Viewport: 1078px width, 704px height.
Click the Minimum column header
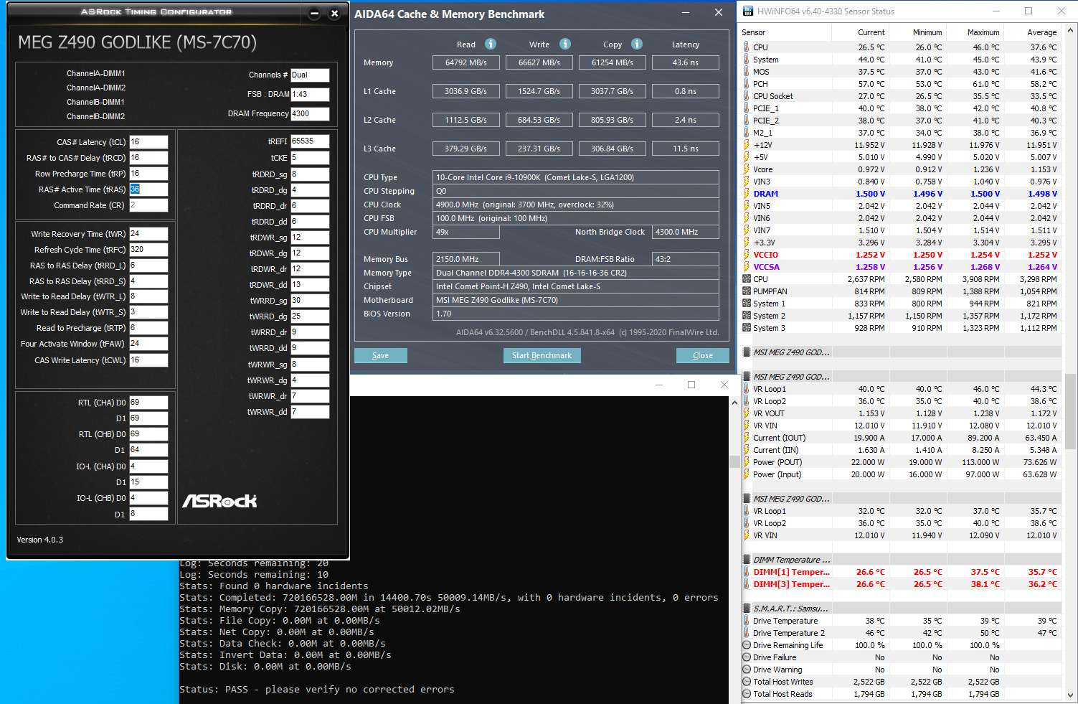coord(918,32)
